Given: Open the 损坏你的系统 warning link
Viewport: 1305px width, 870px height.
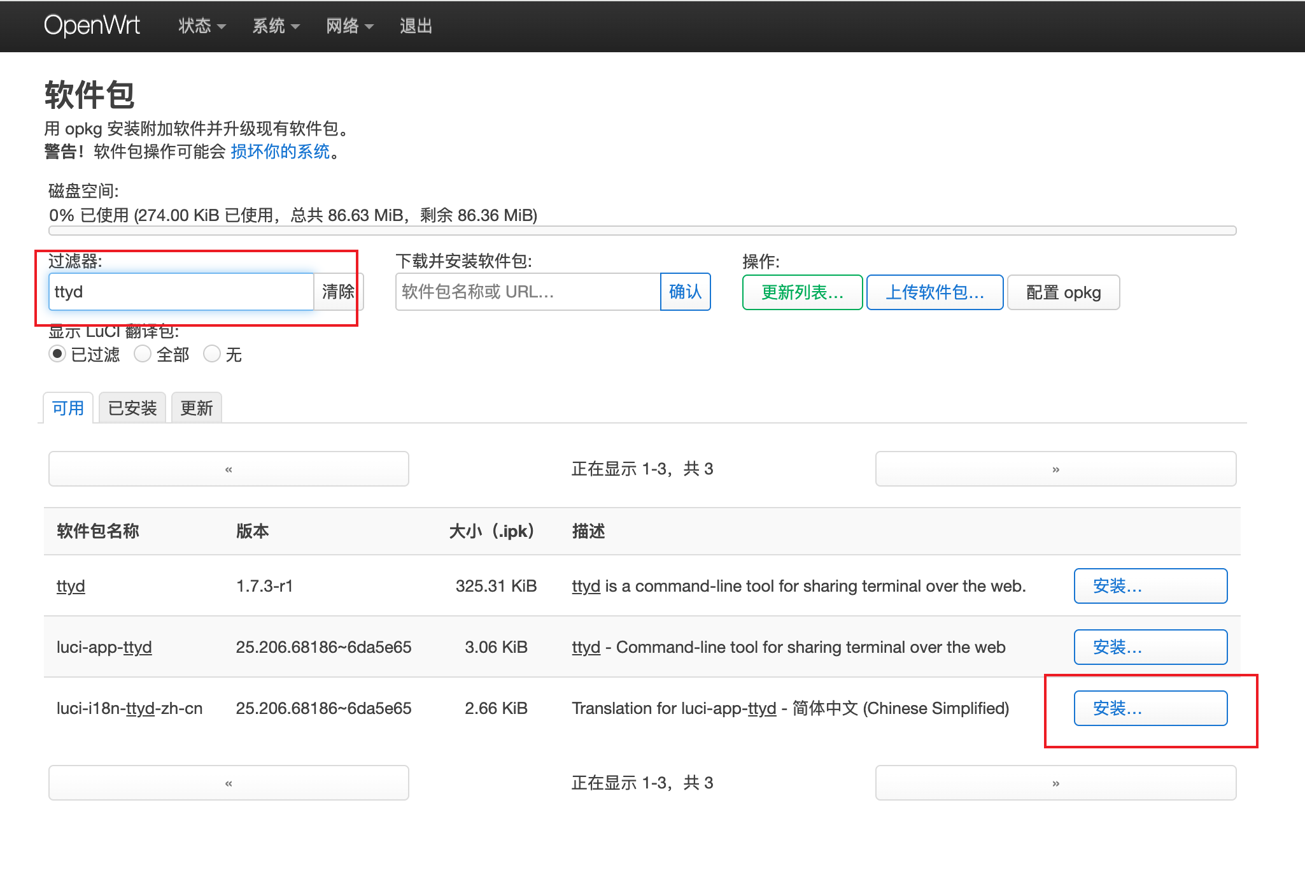Looking at the screenshot, I should 280,152.
